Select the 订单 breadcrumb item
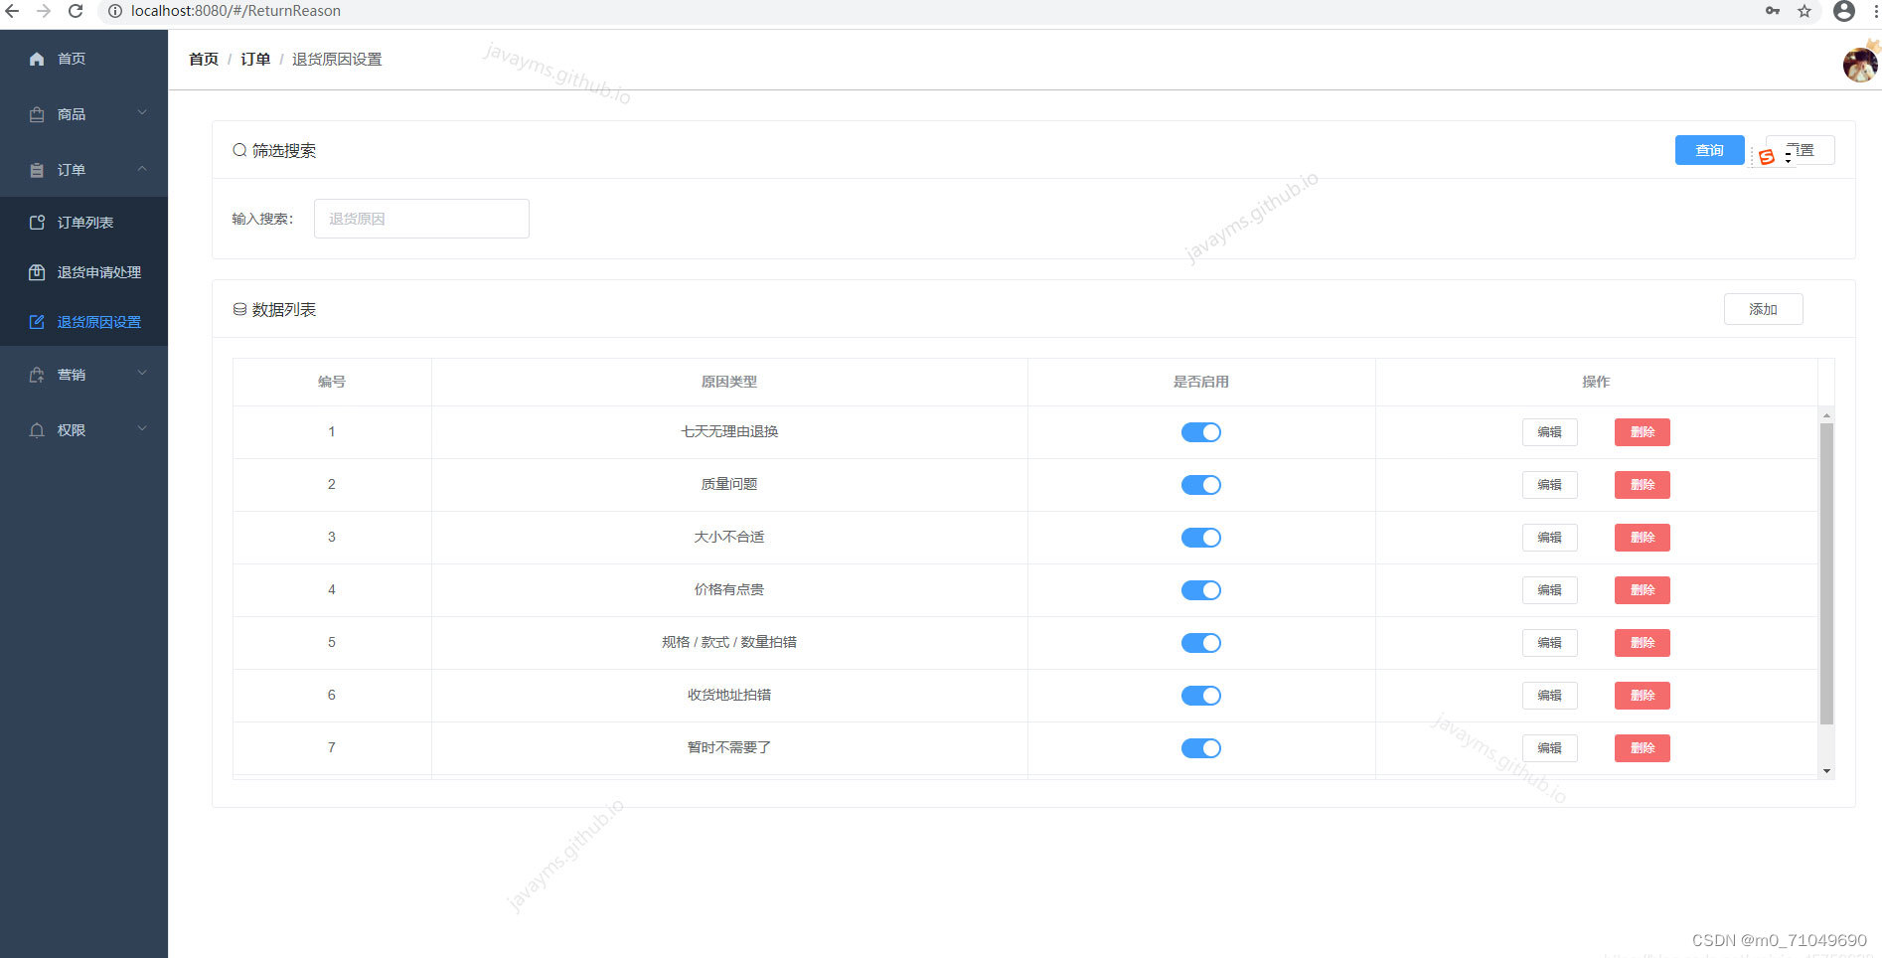Screen dimensions: 1882x958 pyautogui.click(x=255, y=59)
